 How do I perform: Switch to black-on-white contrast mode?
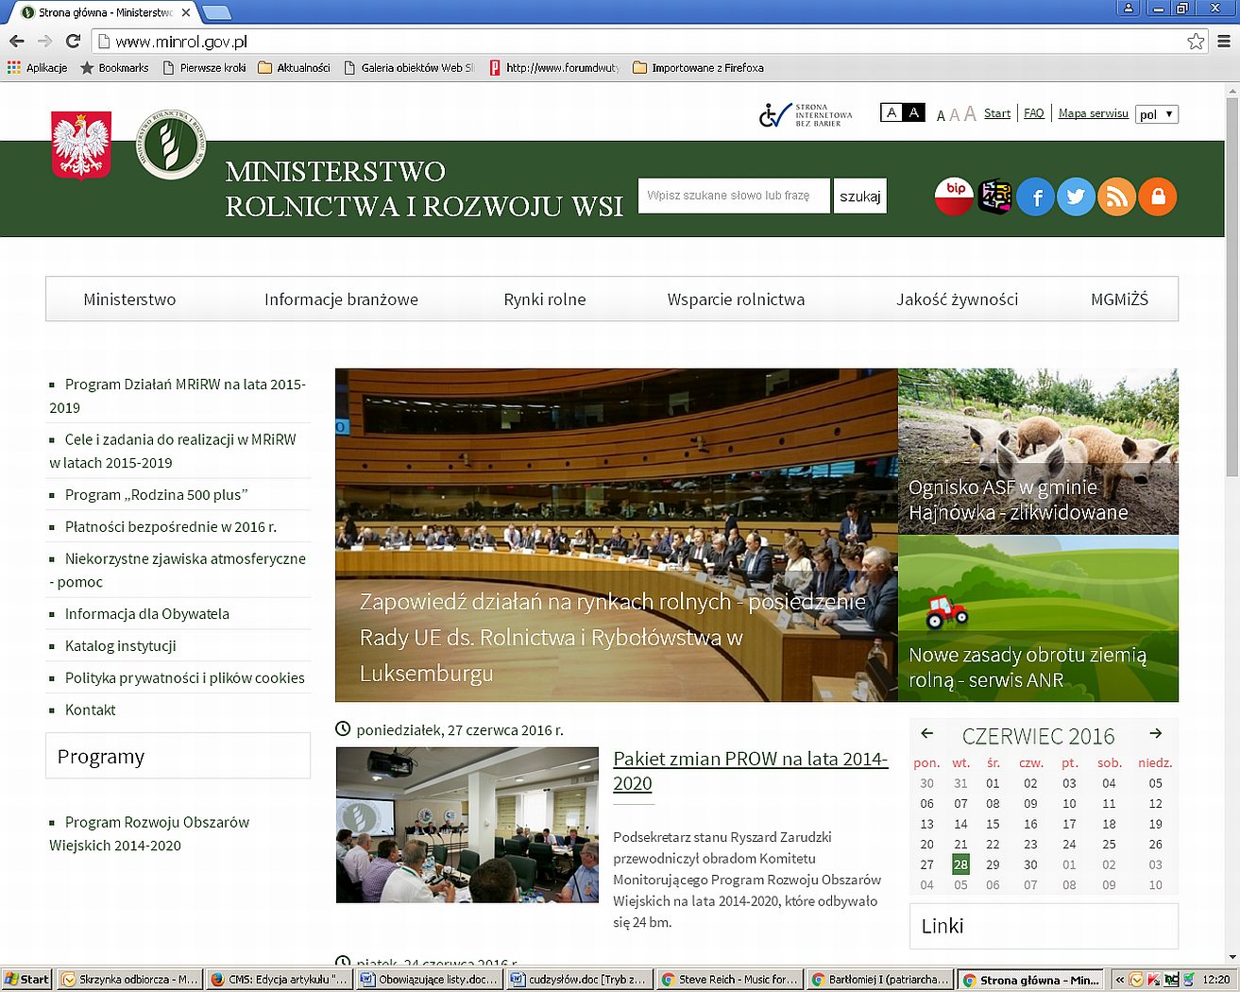coord(891,113)
